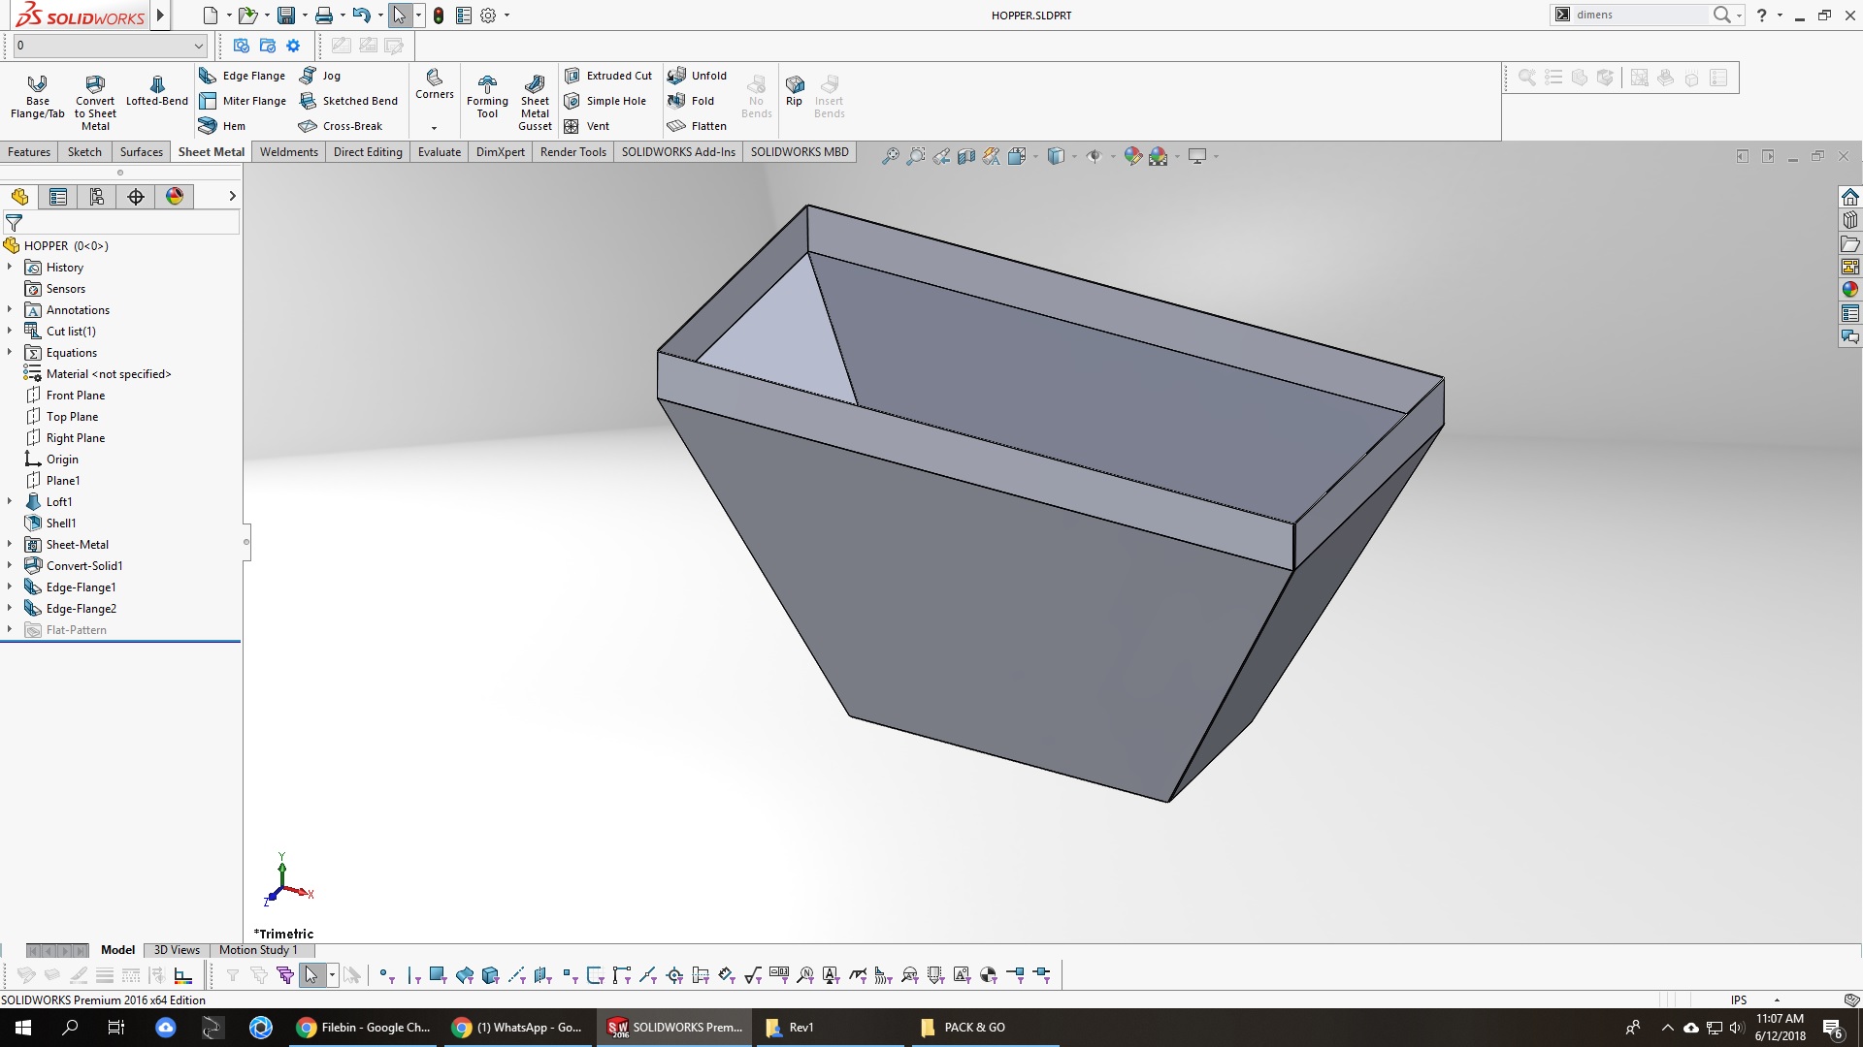Viewport: 1863px width, 1047px height.
Task: Switch to the Surfaces tab
Action: click(x=142, y=152)
